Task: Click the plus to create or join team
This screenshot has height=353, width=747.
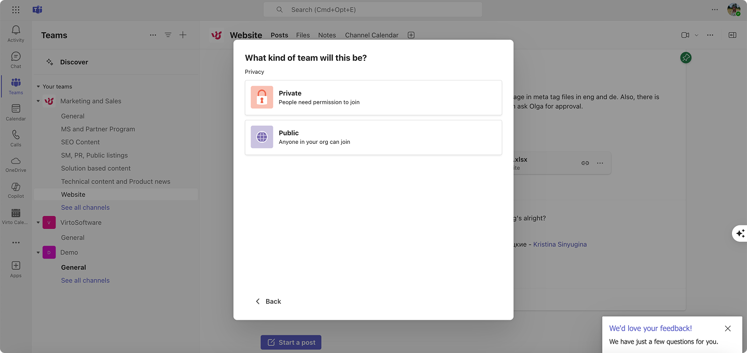Action: 183,35
